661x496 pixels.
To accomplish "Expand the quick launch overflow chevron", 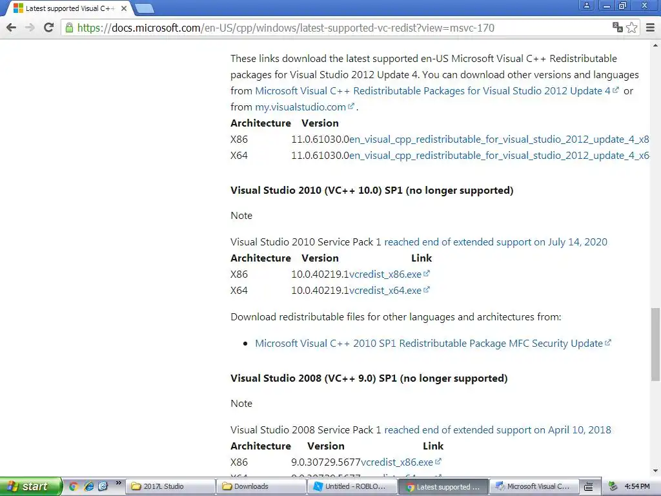I will coord(119,483).
